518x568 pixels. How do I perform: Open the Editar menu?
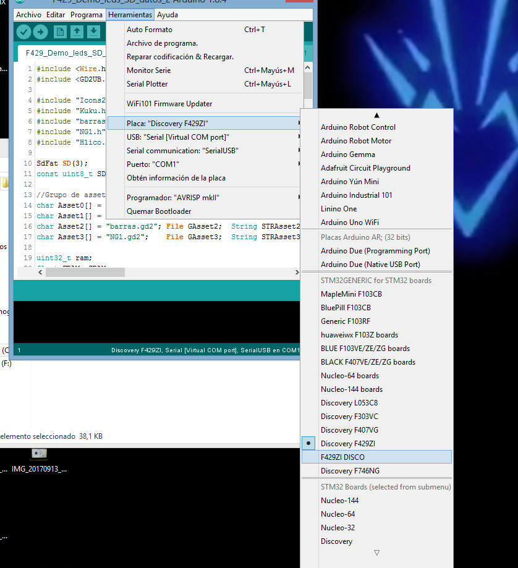(x=56, y=15)
